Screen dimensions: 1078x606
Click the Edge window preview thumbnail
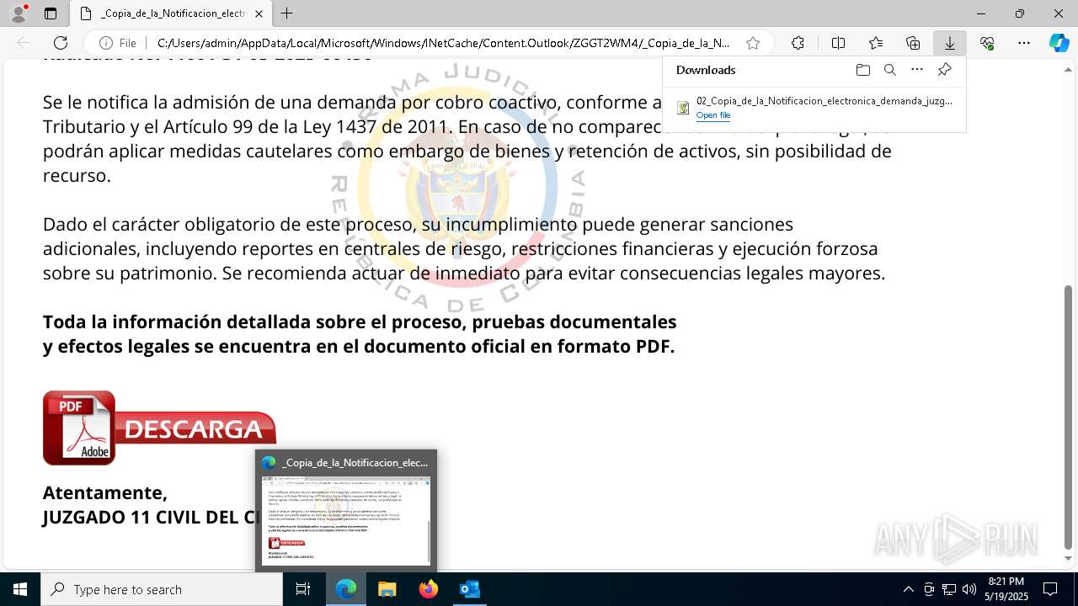pos(346,520)
